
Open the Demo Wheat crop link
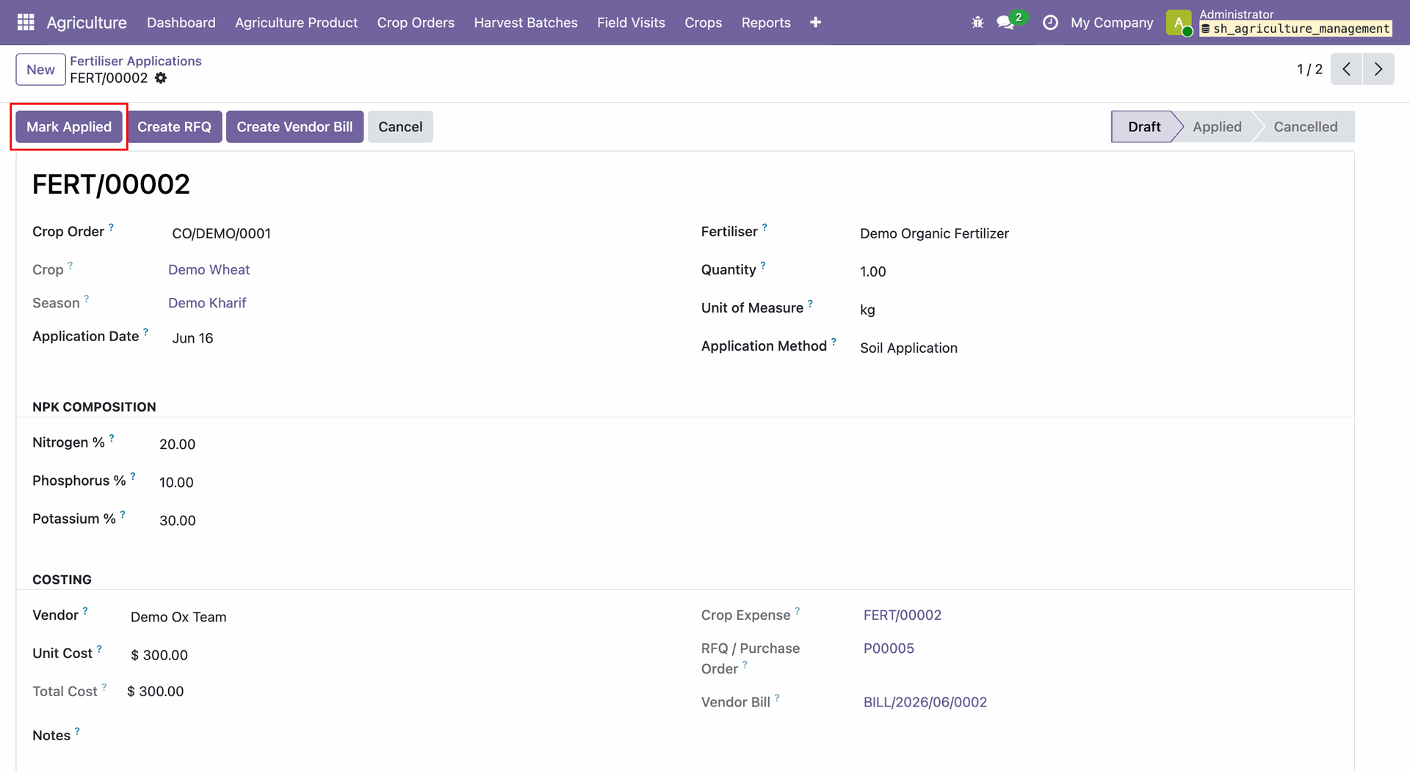click(x=209, y=270)
